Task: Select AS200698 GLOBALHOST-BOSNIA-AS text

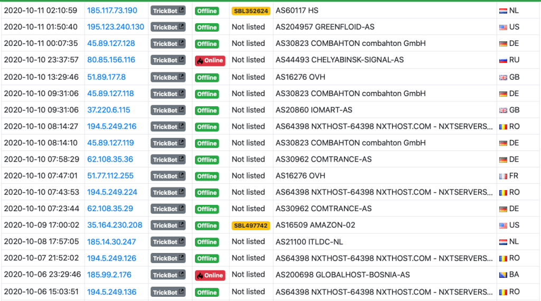Action: click(342, 275)
